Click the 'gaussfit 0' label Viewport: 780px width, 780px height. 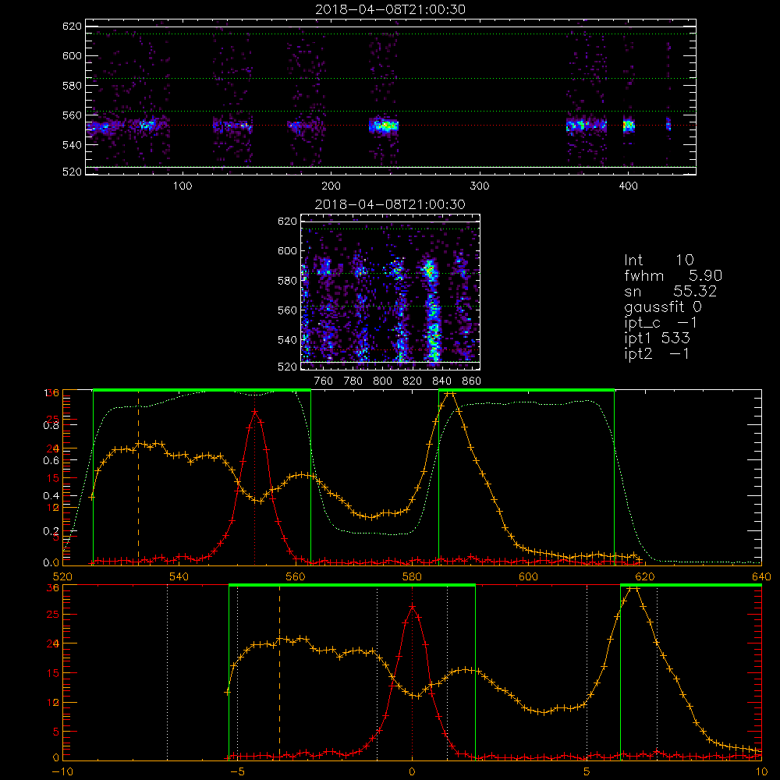662,307
